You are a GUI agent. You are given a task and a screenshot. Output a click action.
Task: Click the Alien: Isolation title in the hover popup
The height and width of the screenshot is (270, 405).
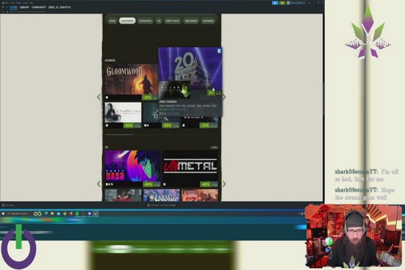(168, 101)
